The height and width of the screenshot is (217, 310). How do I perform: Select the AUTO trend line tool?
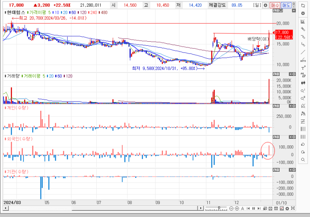point(303,60)
